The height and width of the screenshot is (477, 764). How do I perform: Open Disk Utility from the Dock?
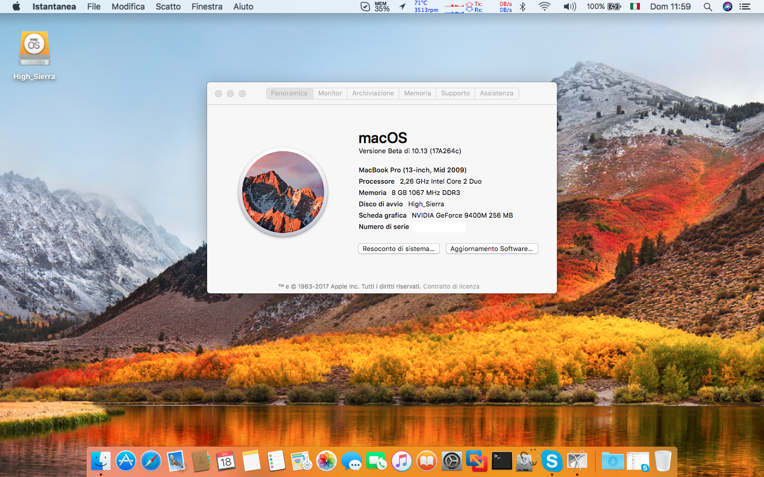pos(527,461)
